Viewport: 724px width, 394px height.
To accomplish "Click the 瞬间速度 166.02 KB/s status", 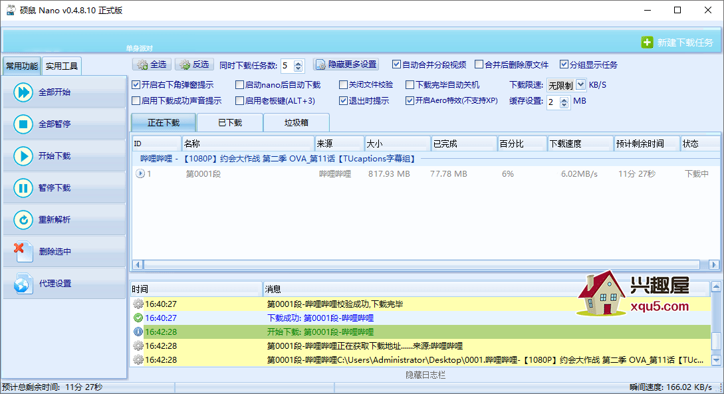I will pos(670,387).
